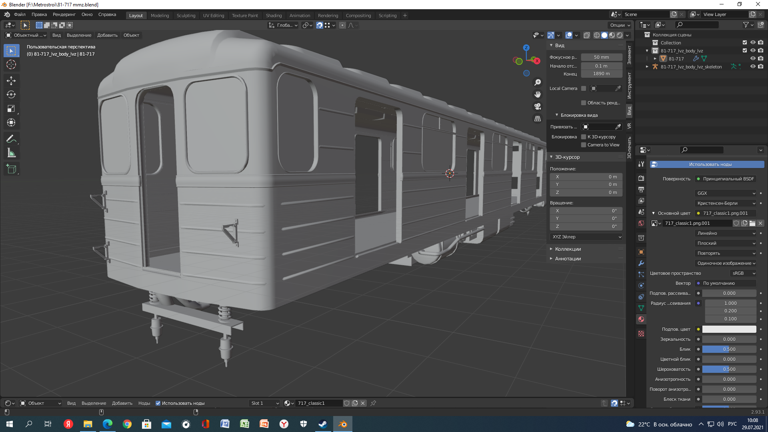This screenshot has width=768, height=432.
Task: Open the Material properties tab
Action: 641,319
